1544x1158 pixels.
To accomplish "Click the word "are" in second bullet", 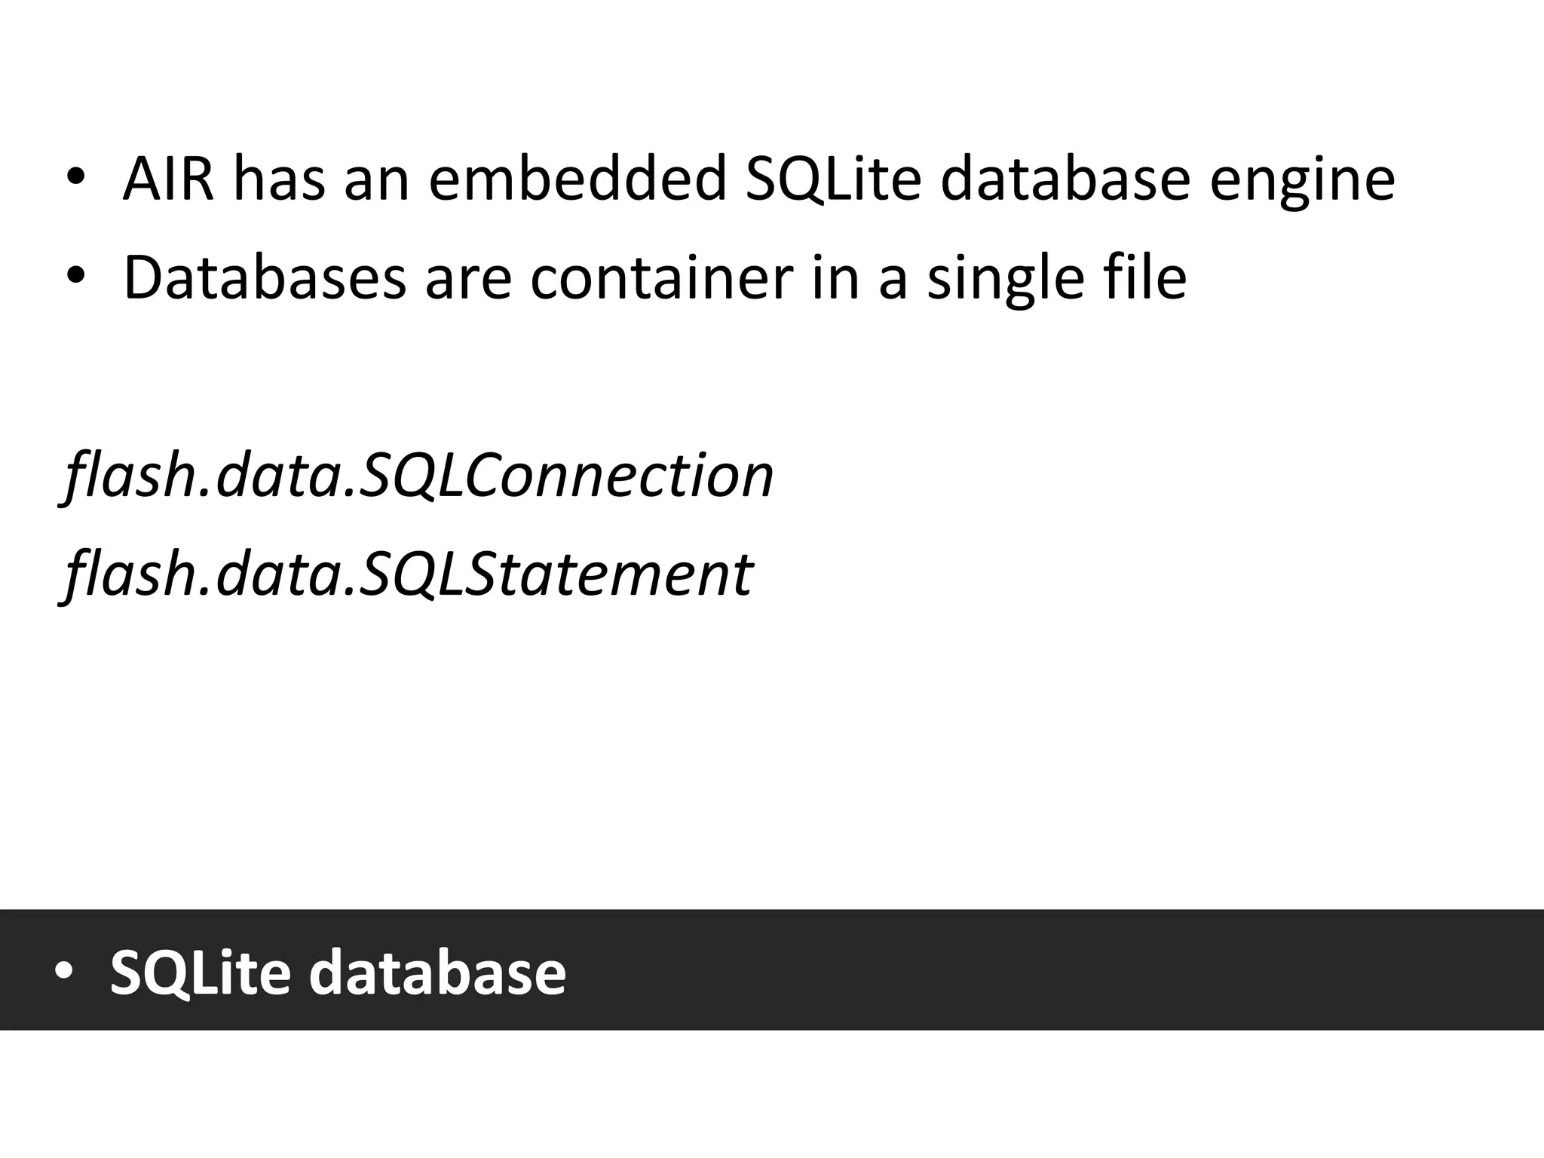I will [x=469, y=277].
